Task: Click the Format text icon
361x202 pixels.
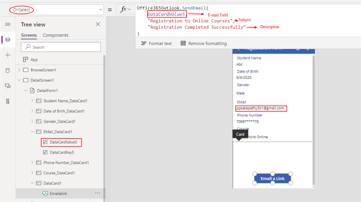Action: (x=143, y=43)
